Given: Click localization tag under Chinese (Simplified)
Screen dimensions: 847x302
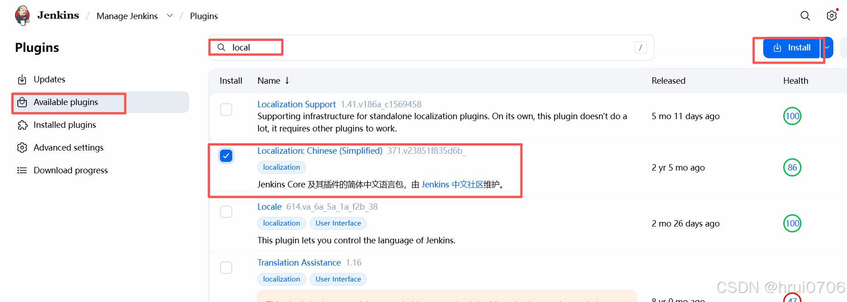Looking at the screenshot, I should (x=281, y=167).
